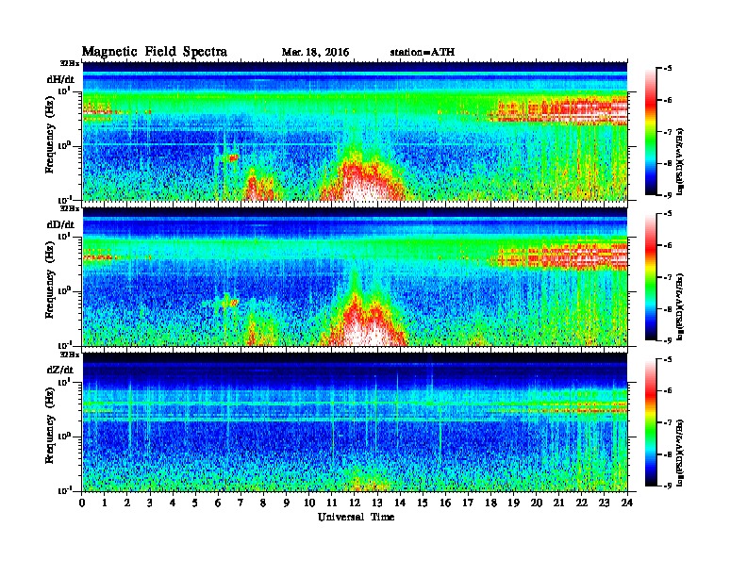Select the dZ/dt panel label
Viewport: 747px width, 577px height.
pos(60,370)
